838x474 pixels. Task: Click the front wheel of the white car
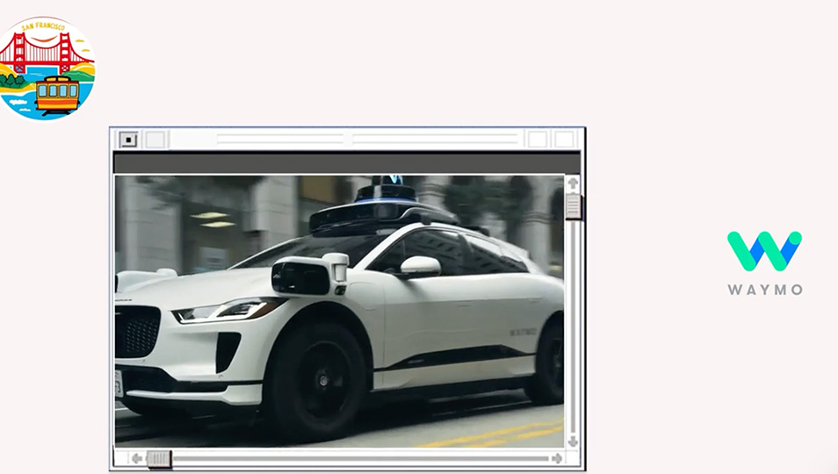(317, 378)
